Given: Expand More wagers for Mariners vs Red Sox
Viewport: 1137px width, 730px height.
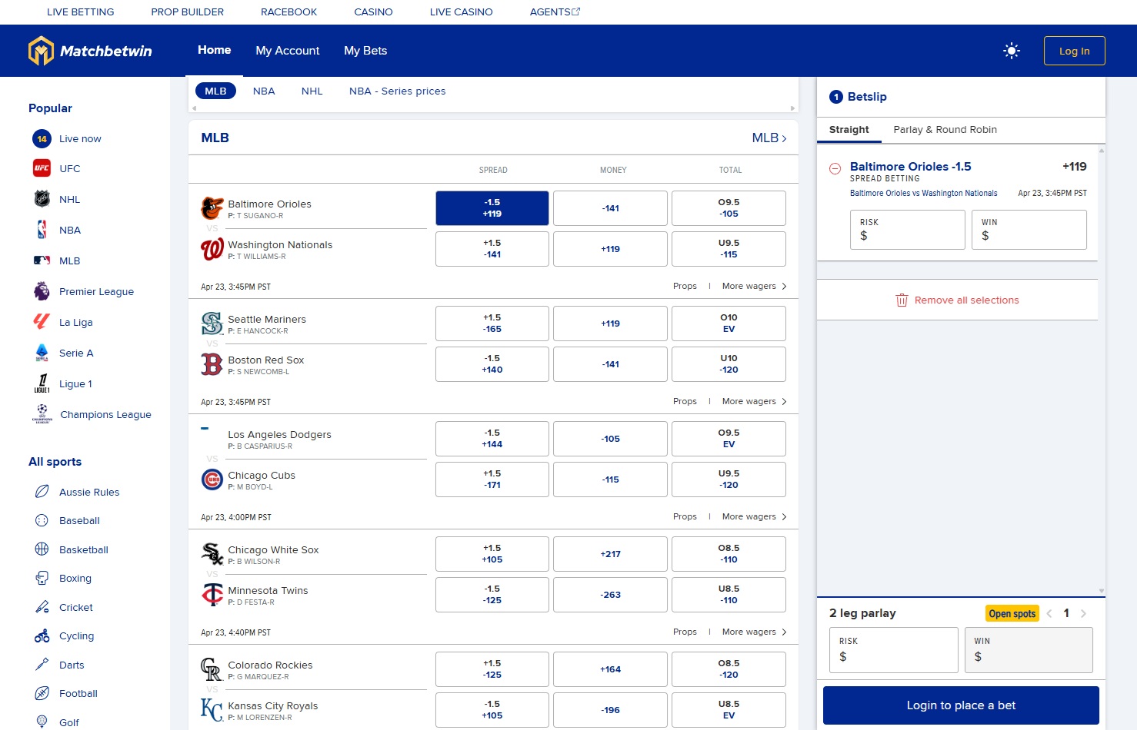Looking at the screenshot, I should 754,401.
